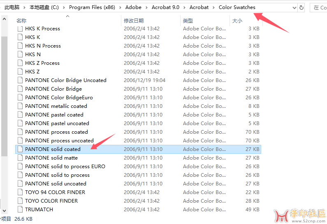Sort files by the 修改日期 column header
Viewport: 327px width, 224px height.
(134, 21)
